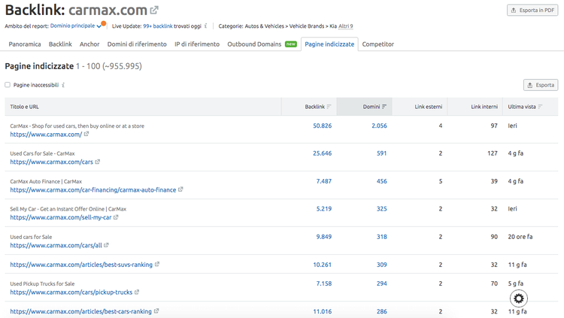Screen dimensions: 564x318
Task: Open external icon for best-cars-ranking URL
Action: (156, 310)
